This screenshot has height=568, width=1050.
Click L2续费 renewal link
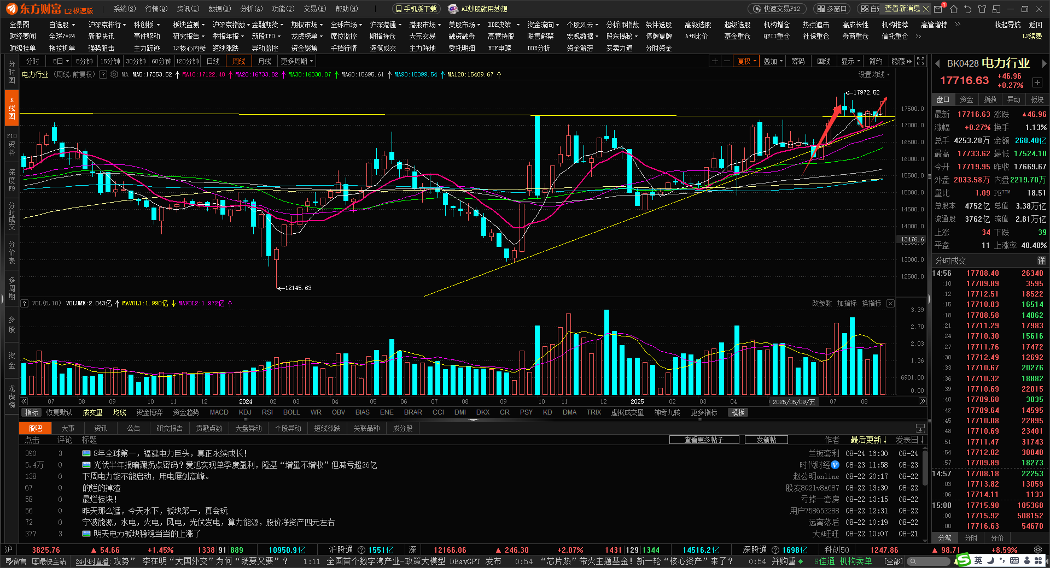[1032, 36]
